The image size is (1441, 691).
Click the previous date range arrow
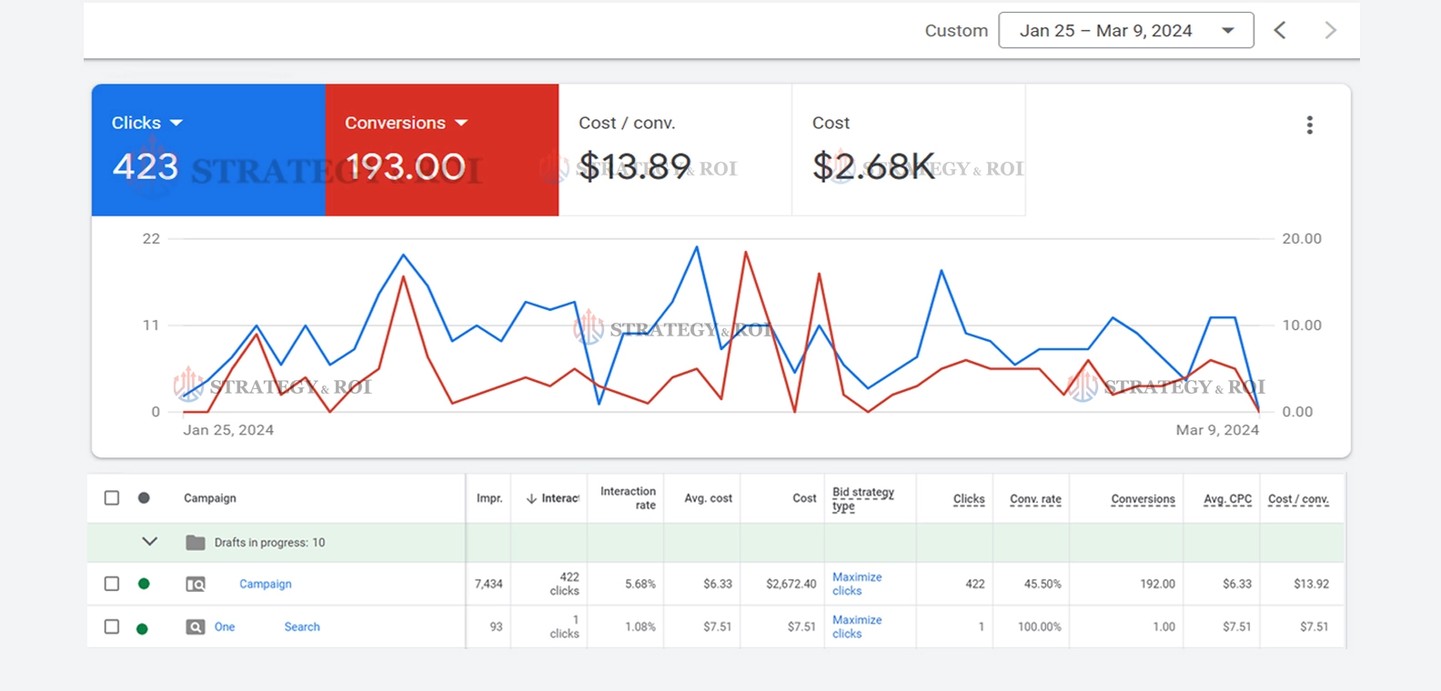pos(1280,31)
